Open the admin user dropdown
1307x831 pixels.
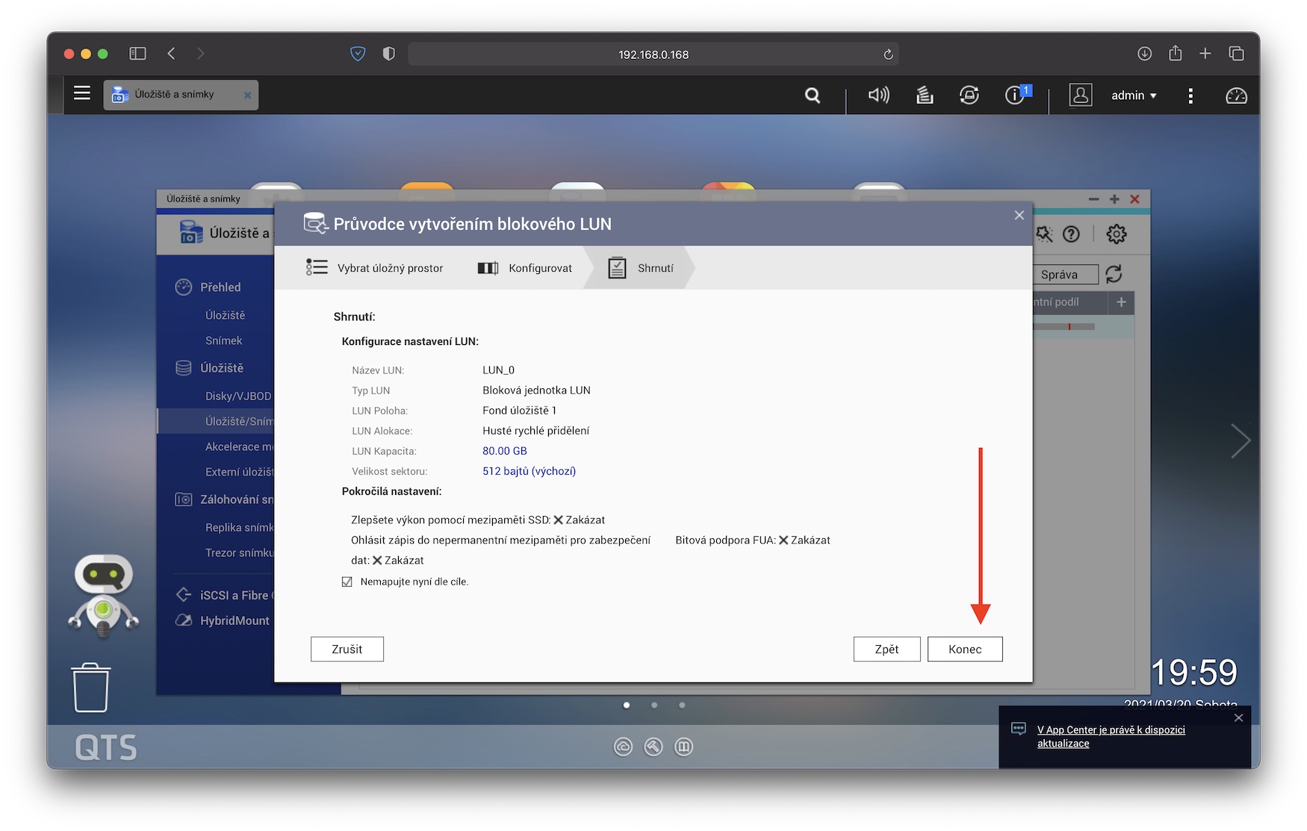(x=1134, y=96)
